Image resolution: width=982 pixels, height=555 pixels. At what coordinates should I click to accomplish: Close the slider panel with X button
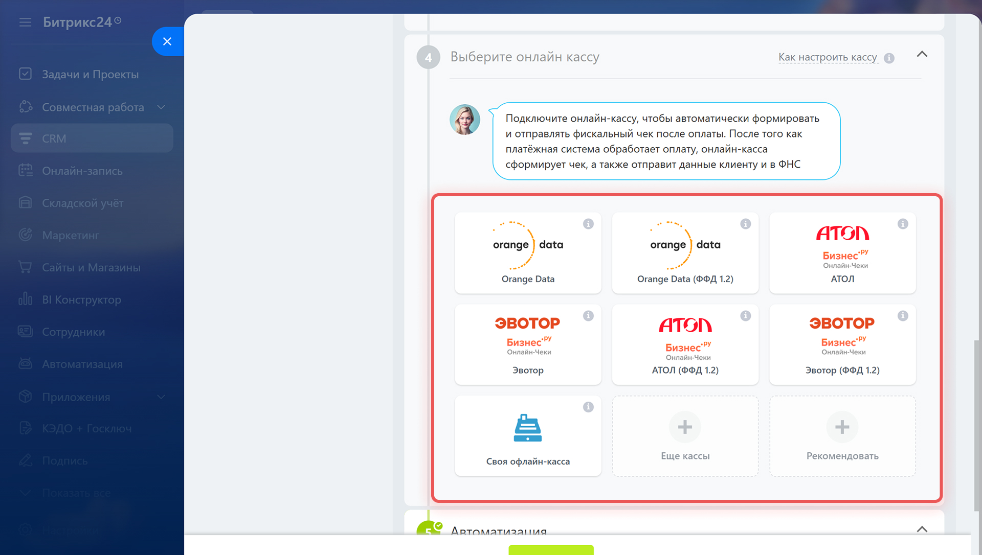pyautogui.click(x=167, y=41)
